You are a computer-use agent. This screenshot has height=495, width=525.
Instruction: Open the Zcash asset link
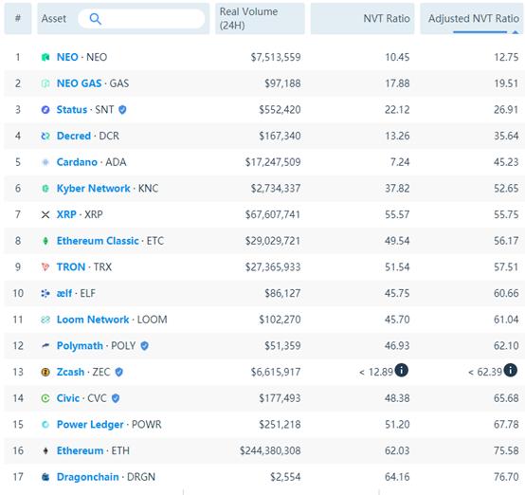[70, 372]
